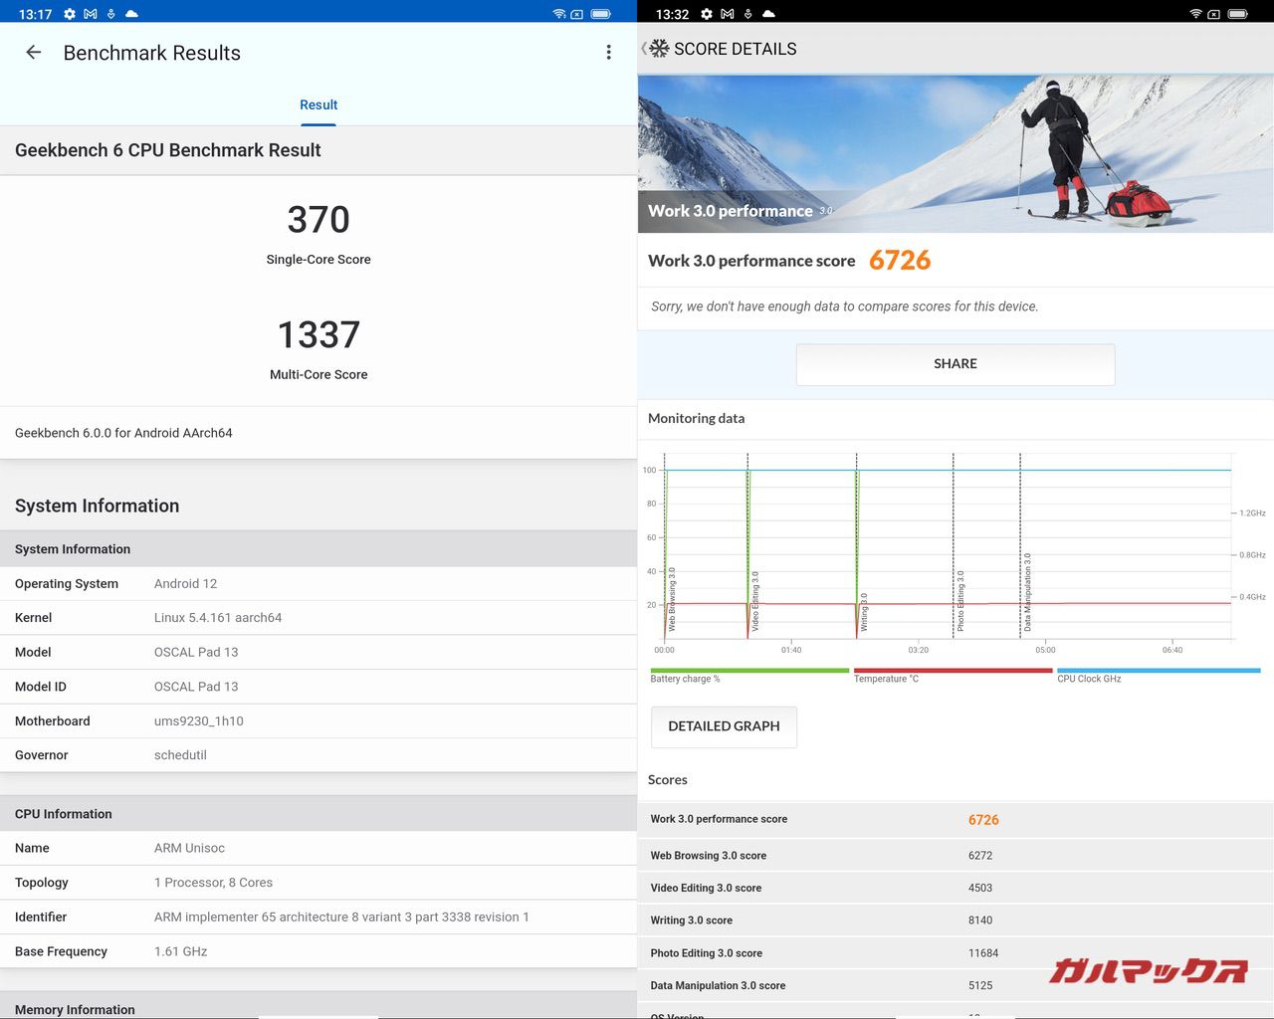Viewport: 1274px width, 1019px height.
Task: Open the DETAILED GRAPH button
Action: coord(724,726)
